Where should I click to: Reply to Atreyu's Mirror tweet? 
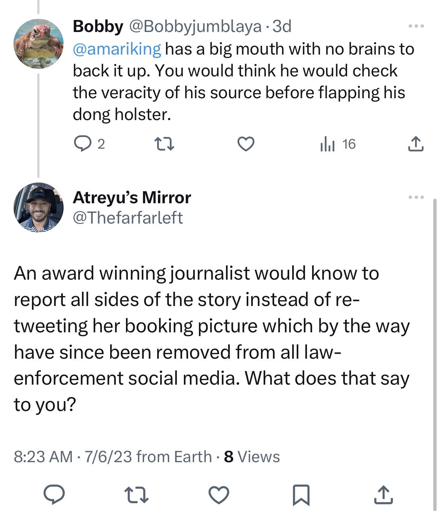click(54, 494)
